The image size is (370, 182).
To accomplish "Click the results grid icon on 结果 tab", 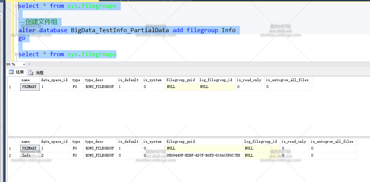I will [11, 72].
